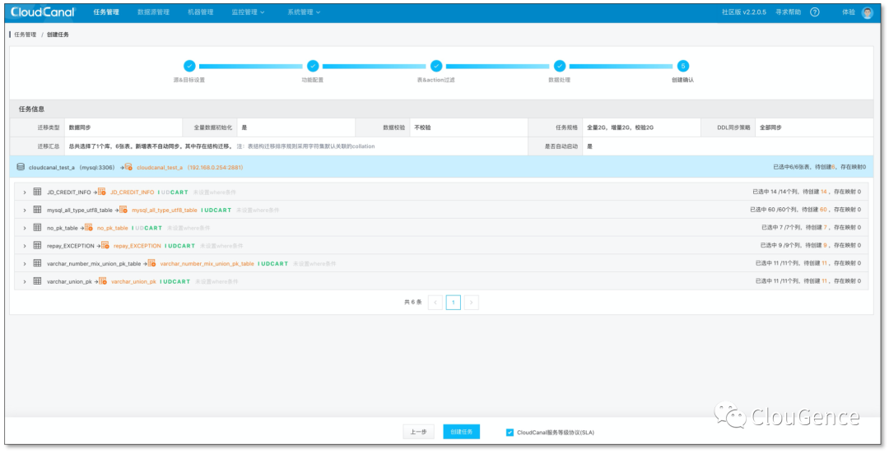This screenshot has width=889, height=454.
Task: Go to the previous page arrow
Action: [435, 303]
